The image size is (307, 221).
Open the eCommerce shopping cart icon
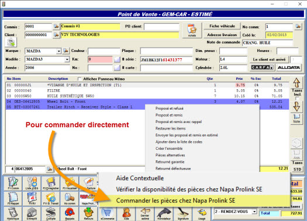[x=107, y=214]
